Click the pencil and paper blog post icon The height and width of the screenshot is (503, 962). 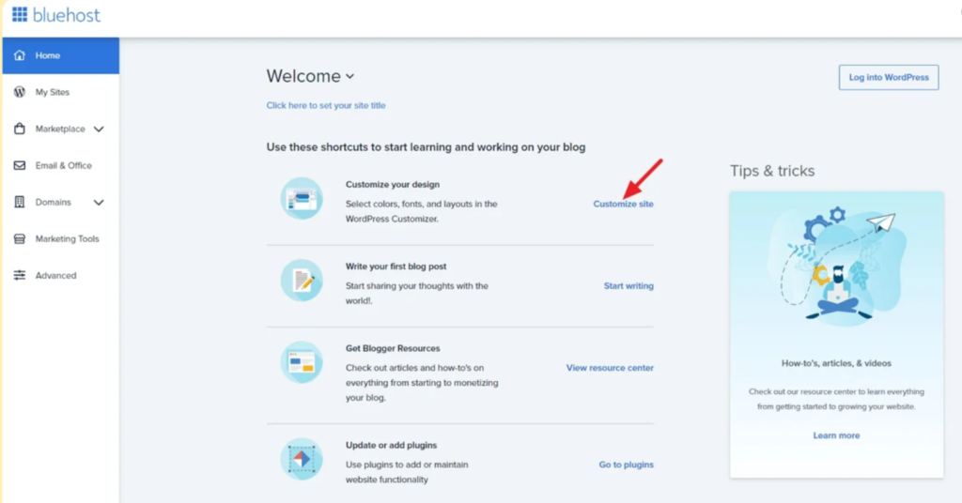pos(302,281)
